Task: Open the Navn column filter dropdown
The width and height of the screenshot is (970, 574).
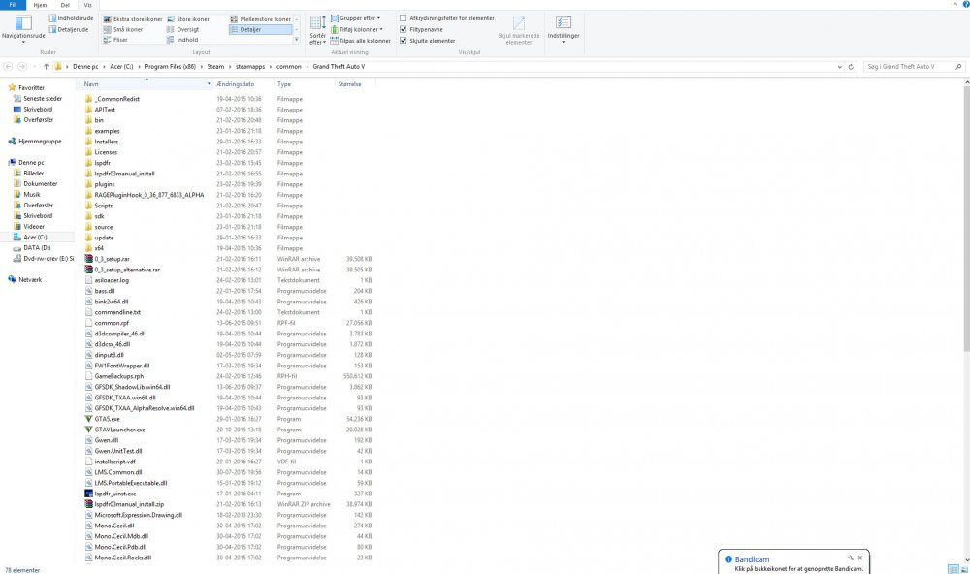Action: (210, 84)
